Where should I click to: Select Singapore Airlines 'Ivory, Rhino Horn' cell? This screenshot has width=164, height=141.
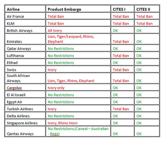coord(78,123)
